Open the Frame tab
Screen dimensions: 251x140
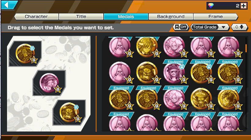(x=216, y=17)
